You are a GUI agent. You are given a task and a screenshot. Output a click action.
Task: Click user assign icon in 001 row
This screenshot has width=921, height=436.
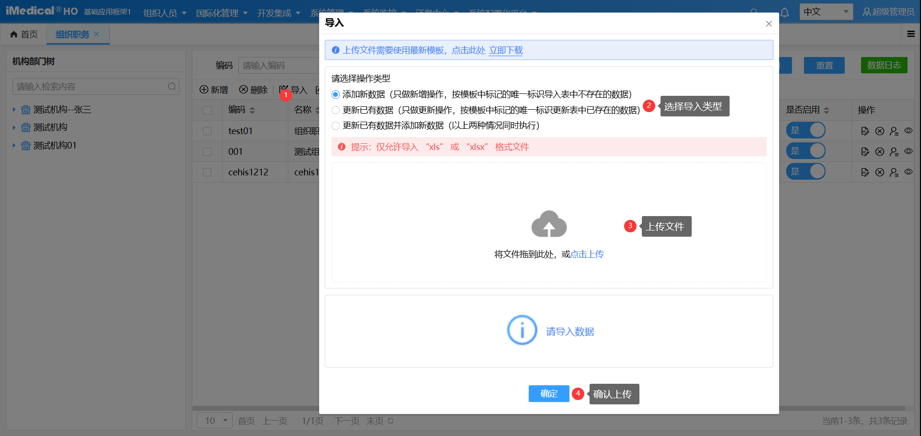(x=894, y=151)
